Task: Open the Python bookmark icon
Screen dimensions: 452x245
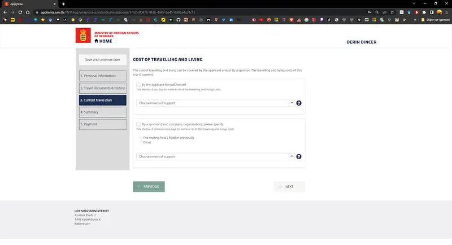Action: tap(80, 20)
